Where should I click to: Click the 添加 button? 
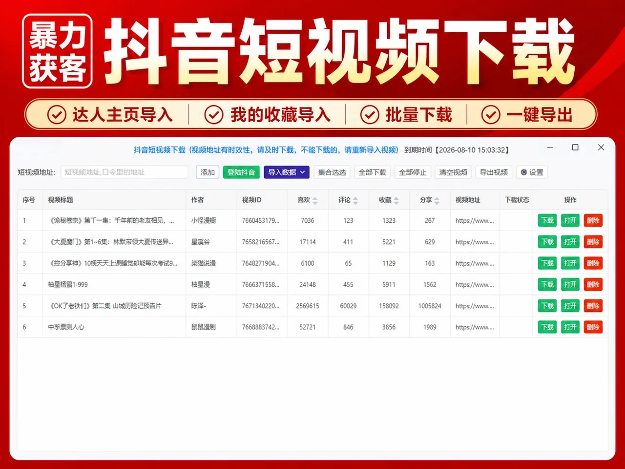208,172
